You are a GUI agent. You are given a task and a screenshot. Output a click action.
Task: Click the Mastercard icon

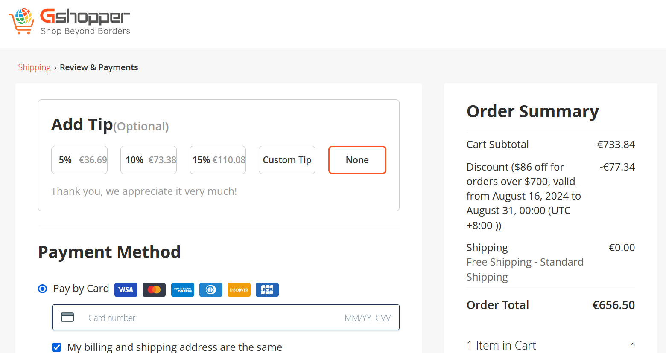coord(154,290)
